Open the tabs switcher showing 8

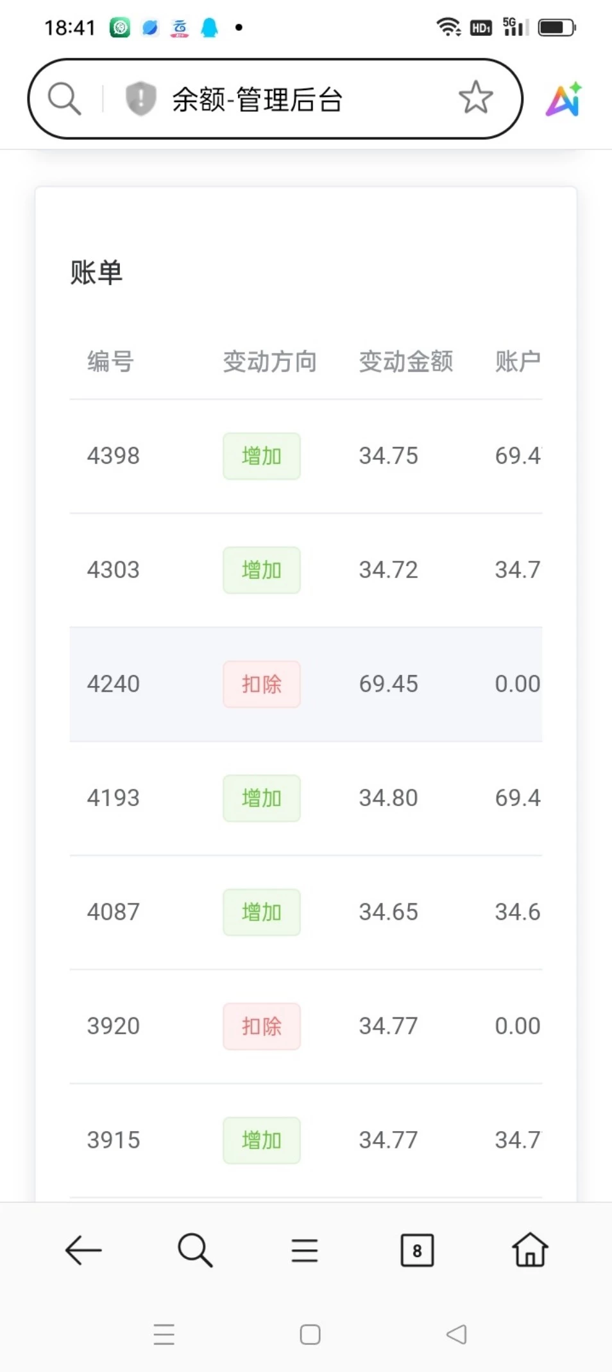pyautogui.click(x=417, y=1250)
